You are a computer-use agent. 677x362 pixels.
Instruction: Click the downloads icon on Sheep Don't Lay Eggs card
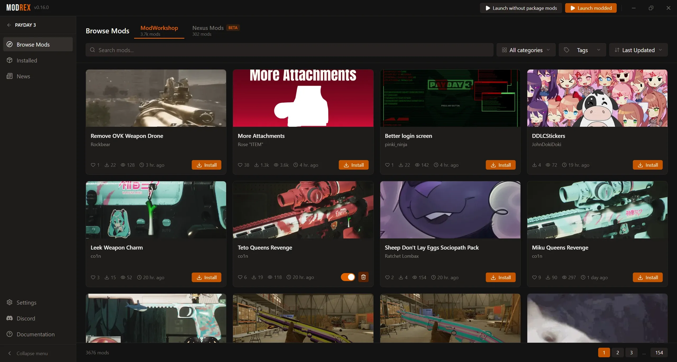point(401,278)
